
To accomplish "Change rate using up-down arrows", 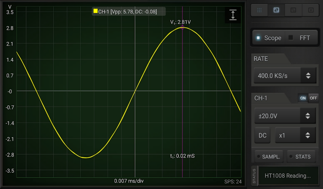I will [308, 76].
